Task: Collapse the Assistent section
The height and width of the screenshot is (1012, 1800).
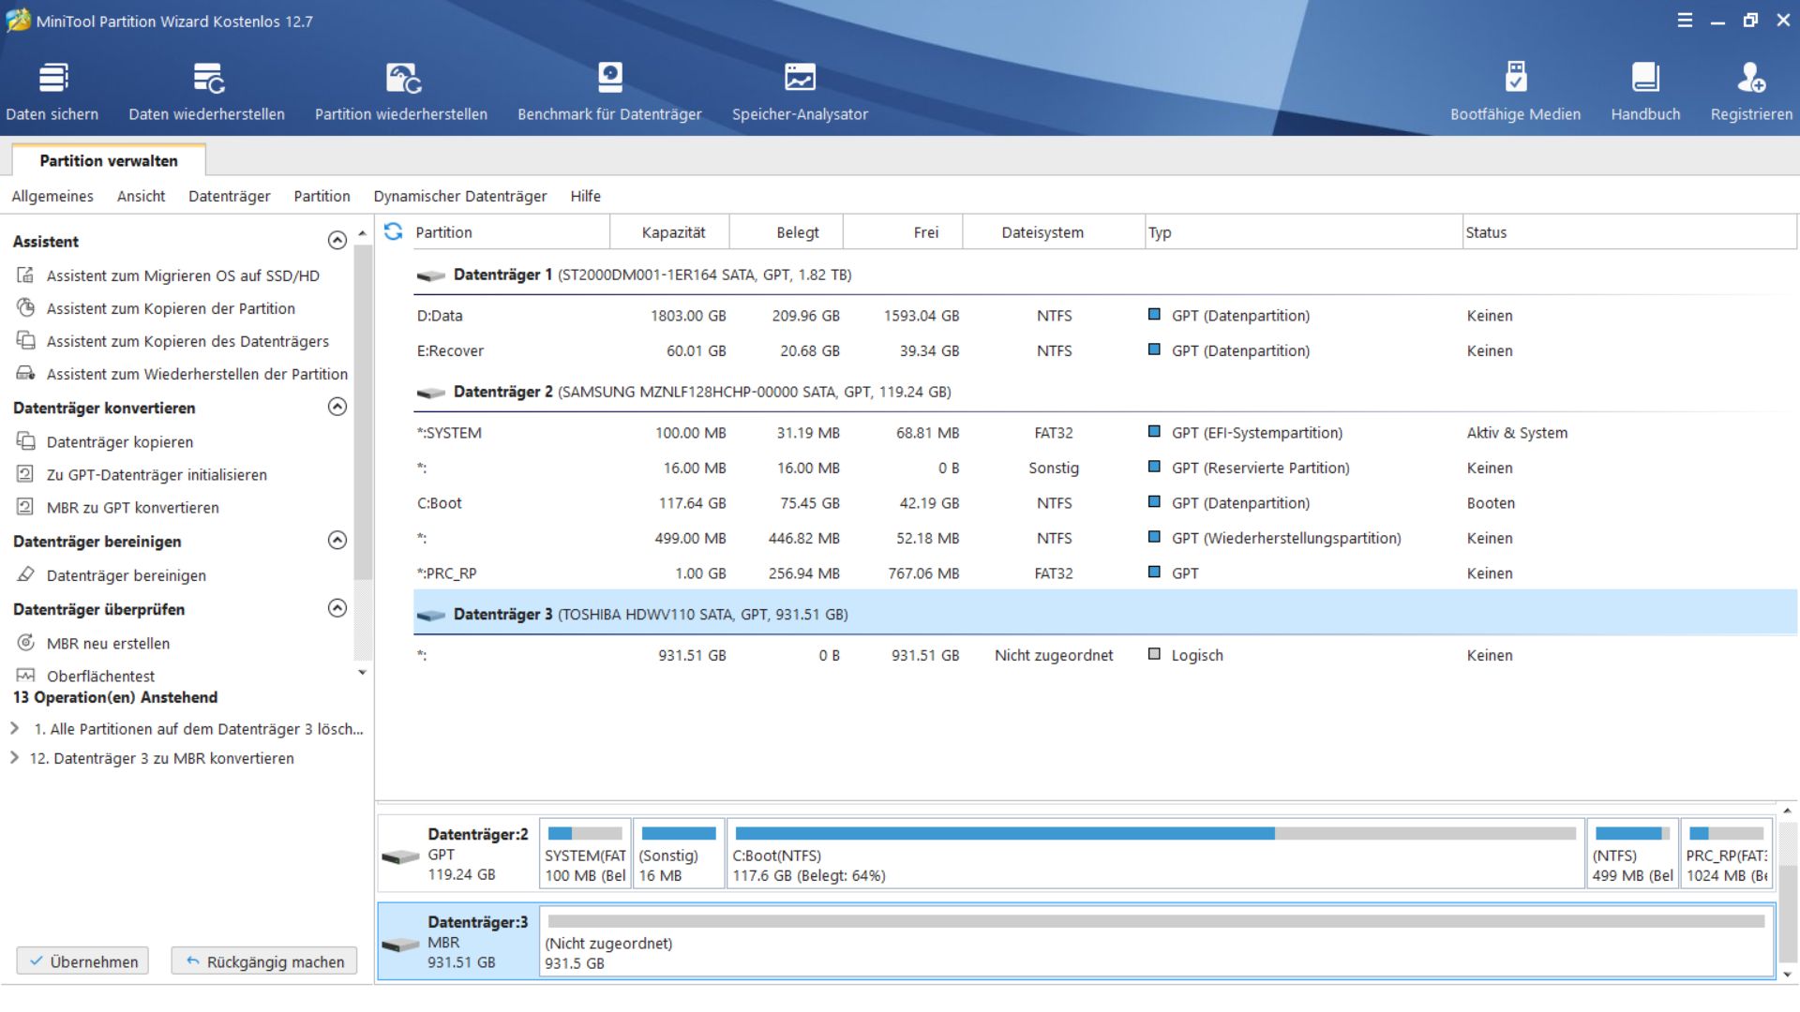Action: pos(337,241)
